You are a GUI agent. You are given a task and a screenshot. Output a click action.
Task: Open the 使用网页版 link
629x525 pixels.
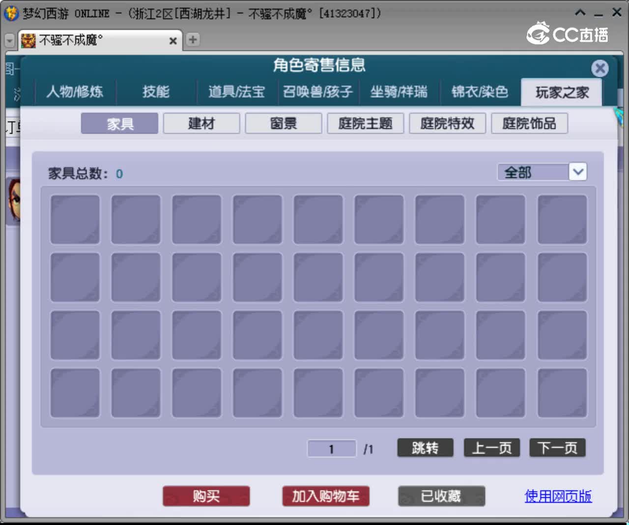point(558,496)
